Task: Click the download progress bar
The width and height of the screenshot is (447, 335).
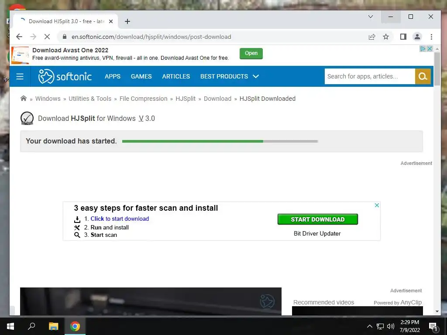Action: tap(220, 141)
